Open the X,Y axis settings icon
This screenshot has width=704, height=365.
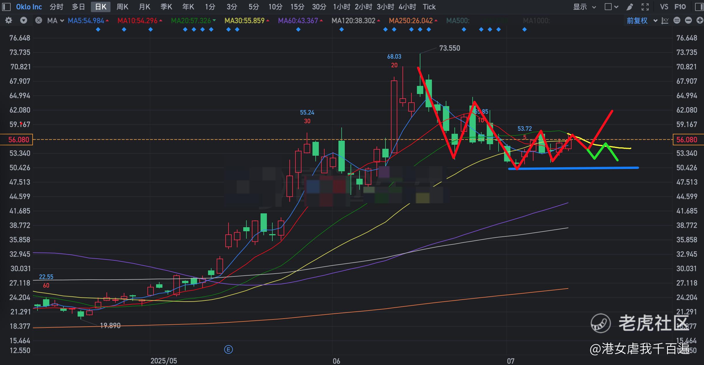(665, 20)
